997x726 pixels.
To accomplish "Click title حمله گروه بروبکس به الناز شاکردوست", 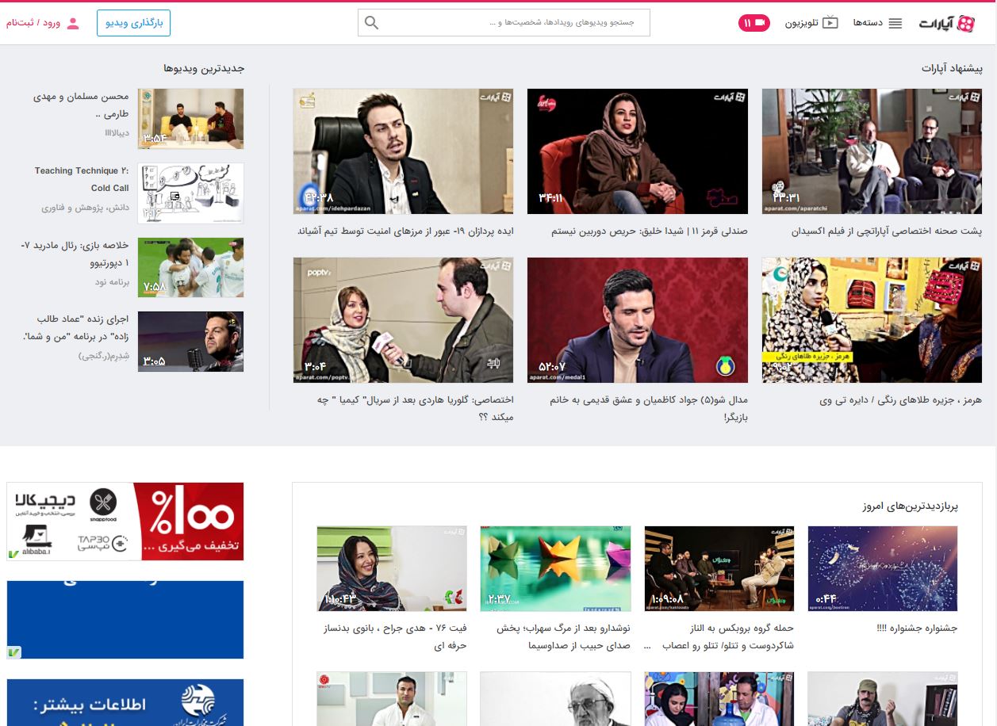I will click(719, 636).
